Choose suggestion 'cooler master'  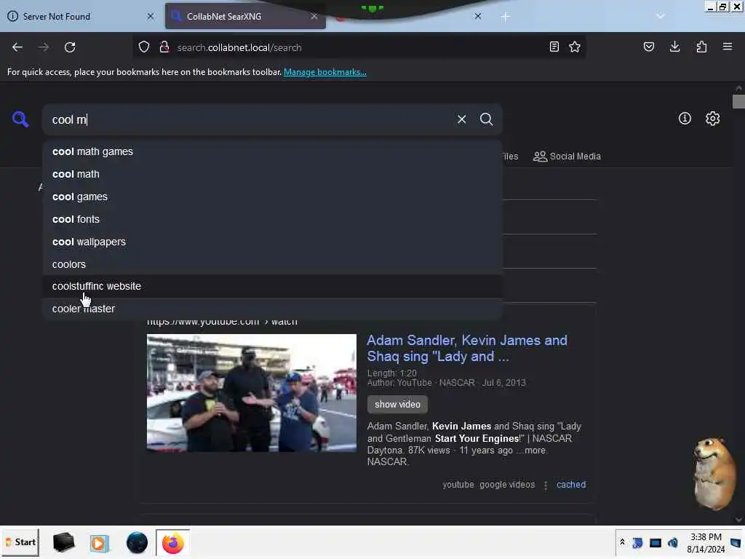point(273,309)
